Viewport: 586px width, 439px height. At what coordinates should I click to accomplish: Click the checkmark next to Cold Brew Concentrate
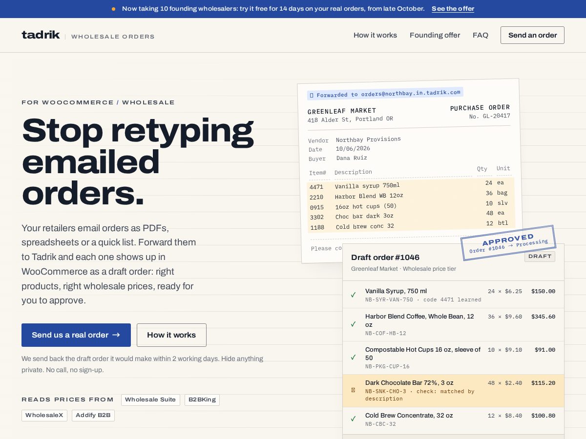click(x=353, y=419)
